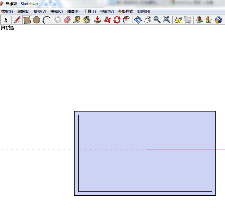Choose the Tape Measure tool
The width and height of the screenshot is (225, 210).
pyautogui.click(x=77, y=20)
